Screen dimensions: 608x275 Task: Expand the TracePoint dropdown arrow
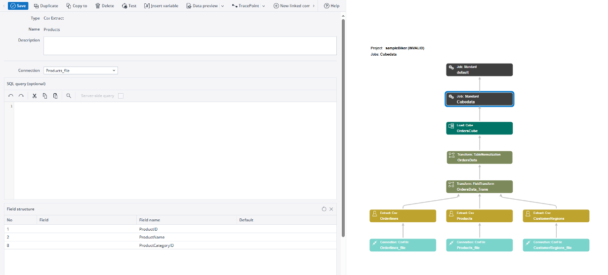(x=263, y=6)
